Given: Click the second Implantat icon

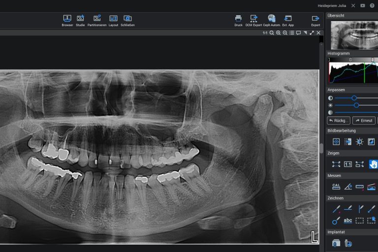Looking at the screenshot, I should 348,243.
